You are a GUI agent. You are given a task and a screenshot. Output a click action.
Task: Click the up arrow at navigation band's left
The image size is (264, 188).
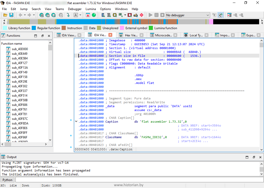pos(4,20)
